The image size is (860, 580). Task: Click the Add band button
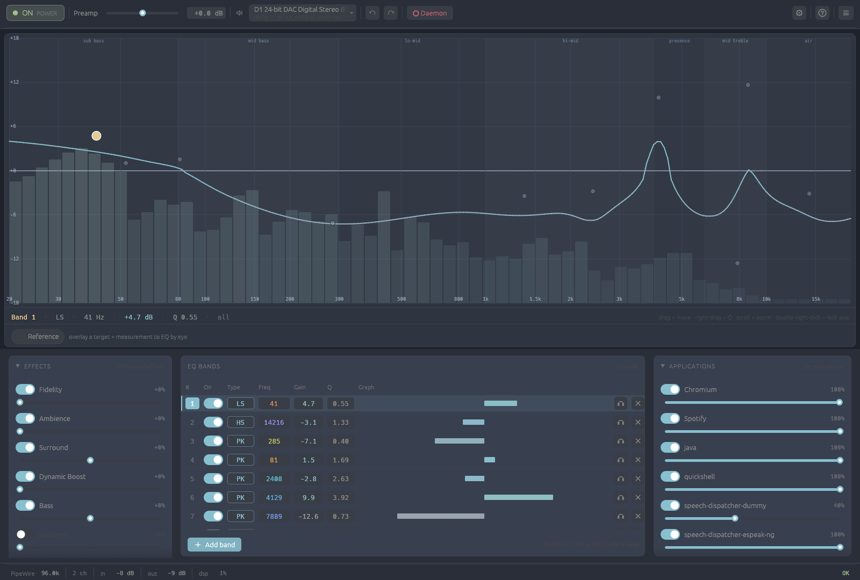(x=214, y=545)
